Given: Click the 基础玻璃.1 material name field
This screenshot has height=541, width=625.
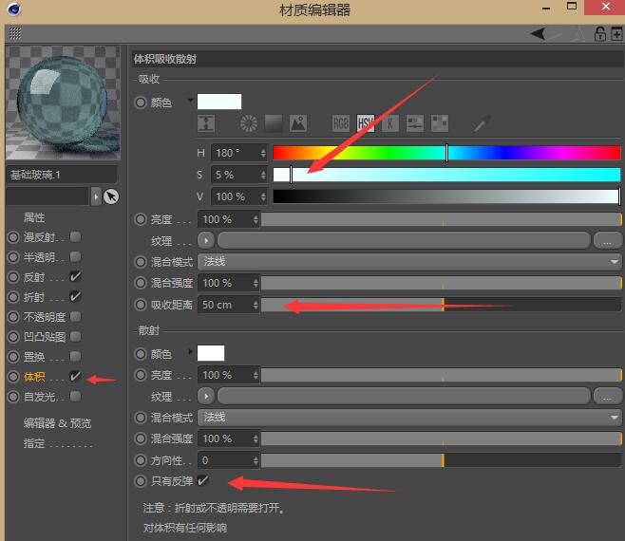Looking at the screenshot, I should [62, 175].
